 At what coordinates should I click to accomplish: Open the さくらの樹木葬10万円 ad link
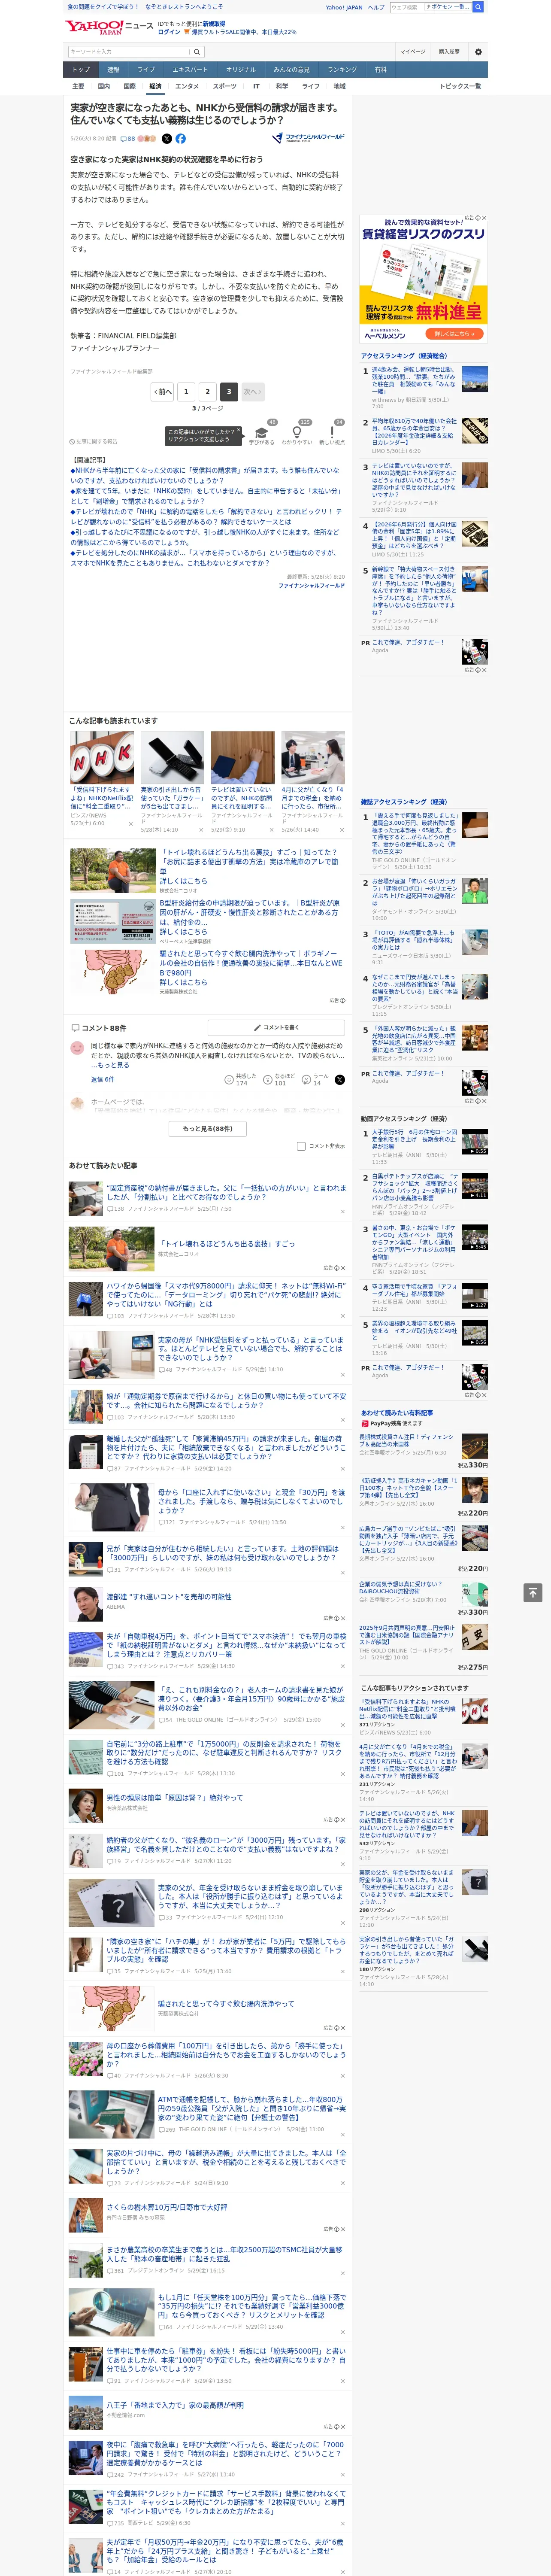point(167,2207)
